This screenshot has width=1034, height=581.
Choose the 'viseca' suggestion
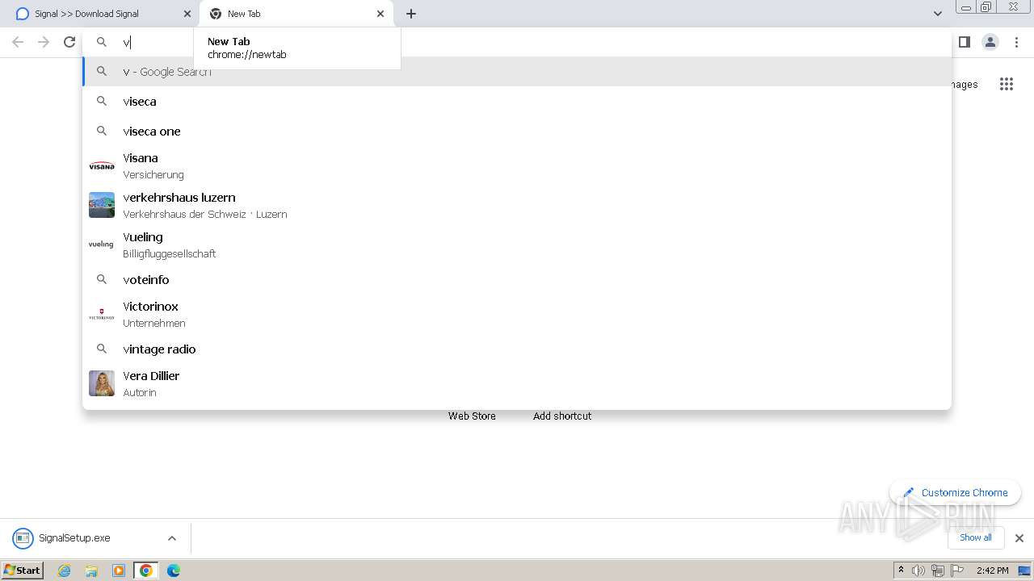click(x=517, y=101)
